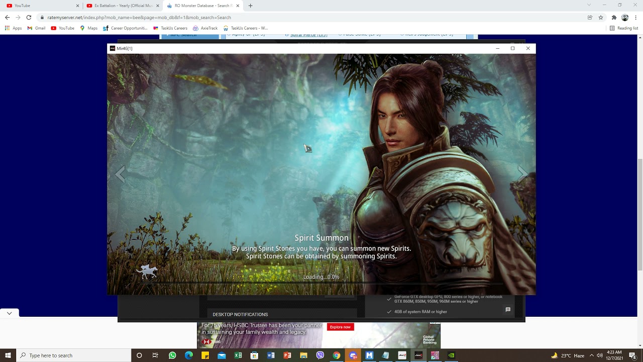
Task: Open File Explorer from the taskbar
Action: 303,355
